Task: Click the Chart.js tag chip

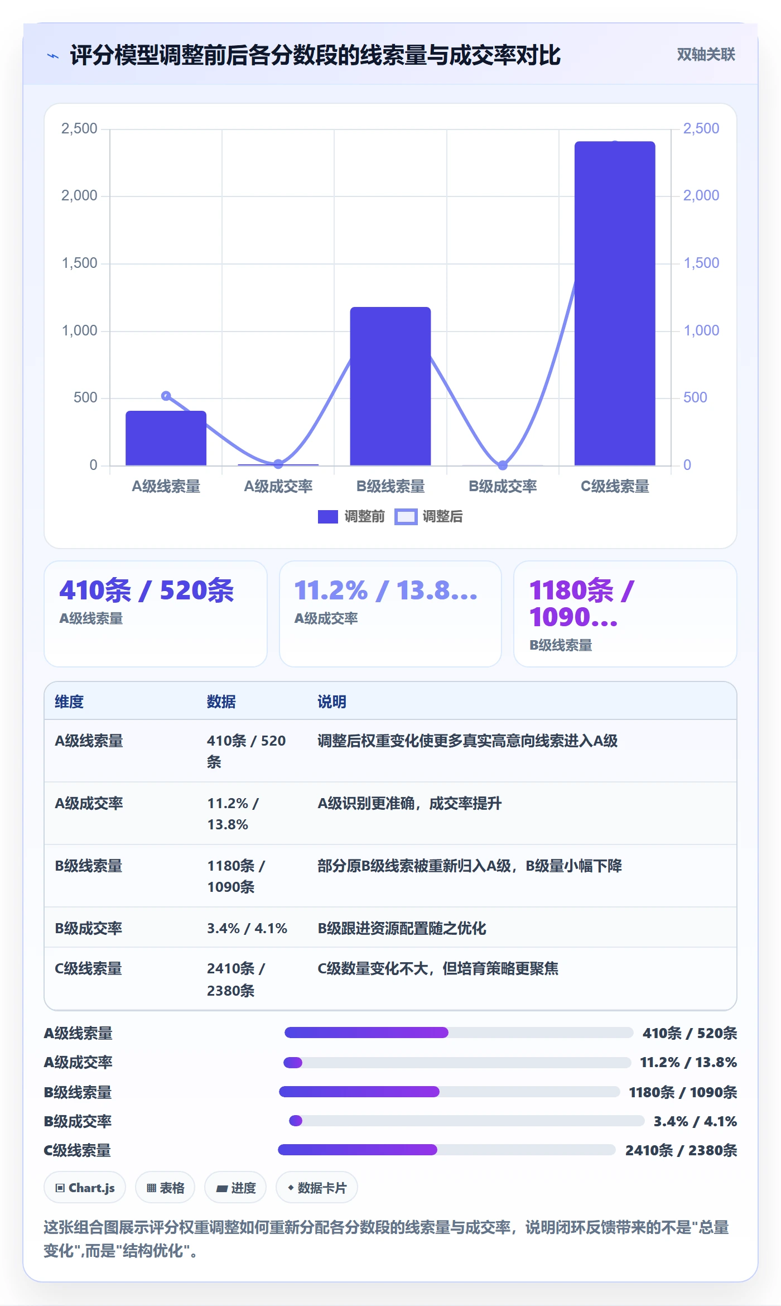Action: point(85,1188)
